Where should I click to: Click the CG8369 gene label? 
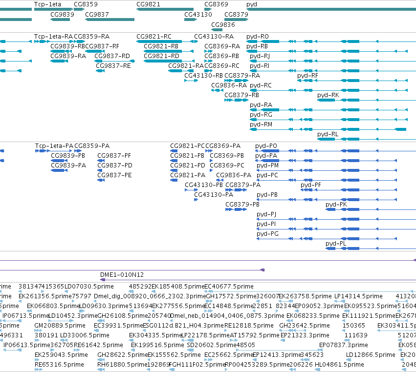coord(216,4)
